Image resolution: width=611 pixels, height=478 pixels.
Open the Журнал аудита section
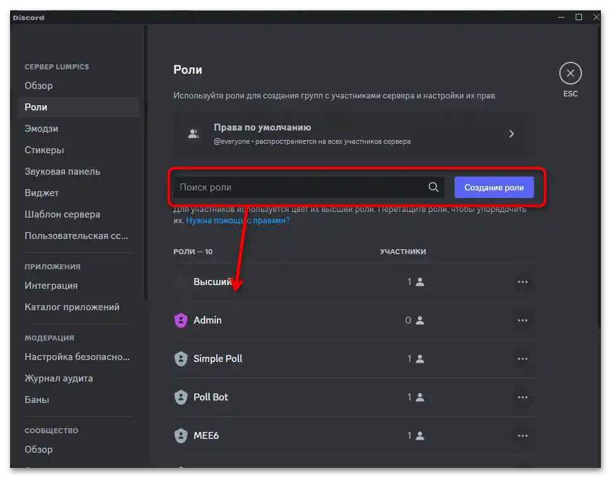[x=58, y=378]
